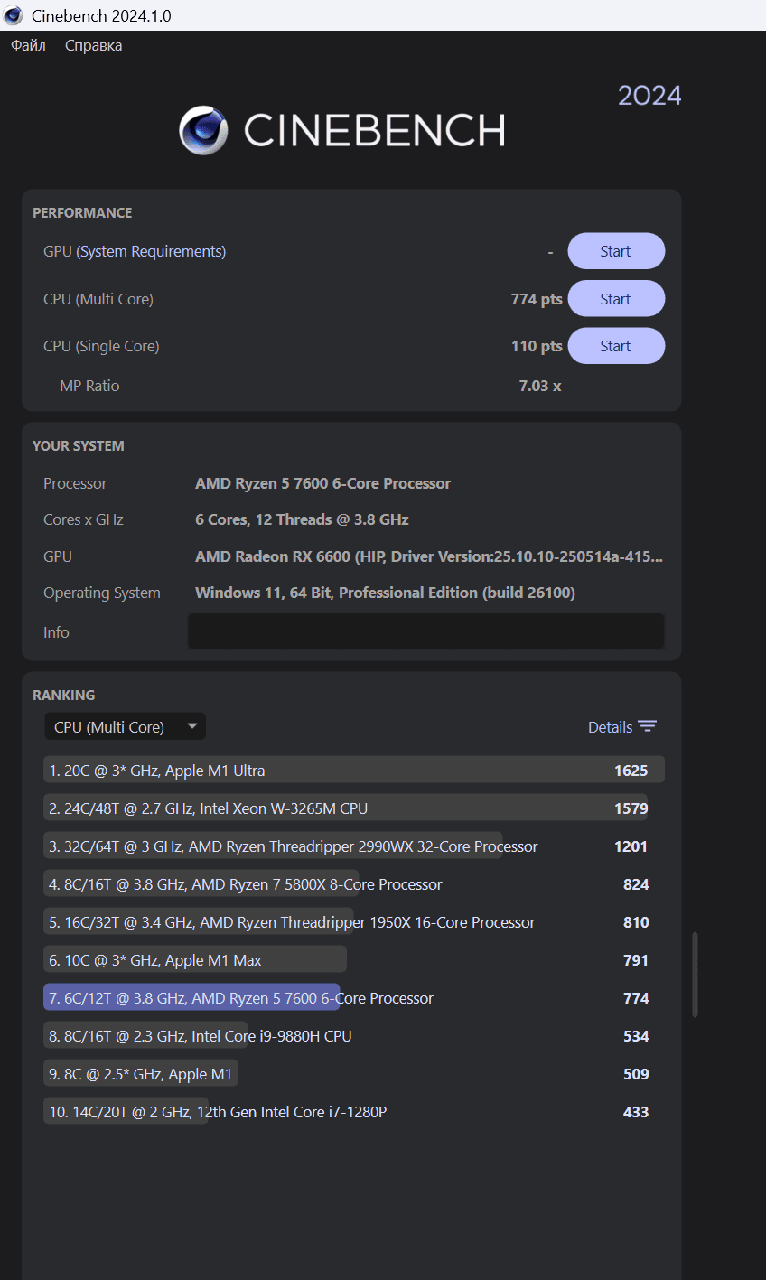Click the AMD Ryzen 5 7600 processor value
The width and height of the screenshot is (766, 1280).
[x=322, y=483]
